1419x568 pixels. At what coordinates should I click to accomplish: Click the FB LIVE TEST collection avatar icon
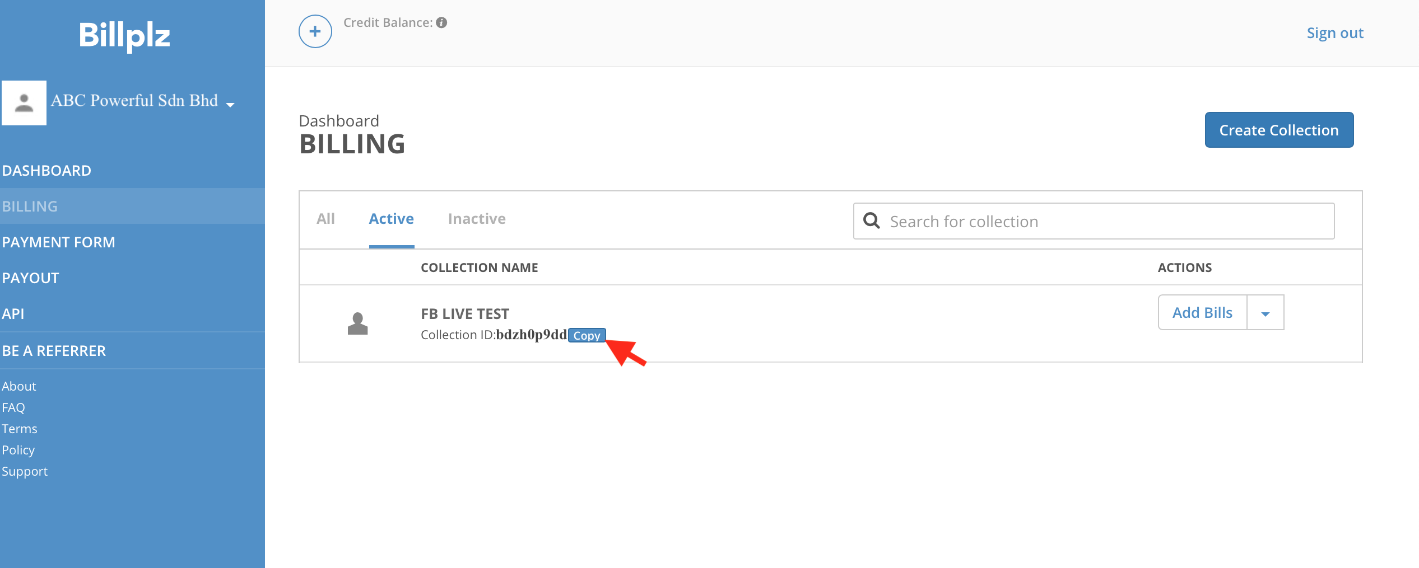(359, 323)
